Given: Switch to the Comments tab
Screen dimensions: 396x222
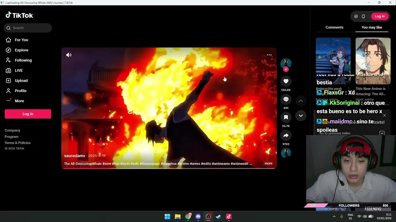Looking at the screenshot, I should coord(334,27).
